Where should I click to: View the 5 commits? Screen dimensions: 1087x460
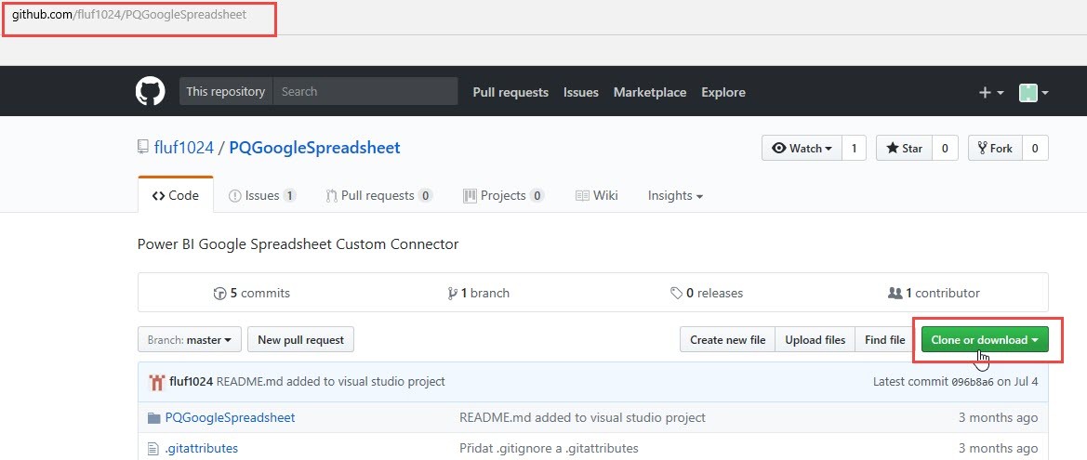[x=252, y=294]
